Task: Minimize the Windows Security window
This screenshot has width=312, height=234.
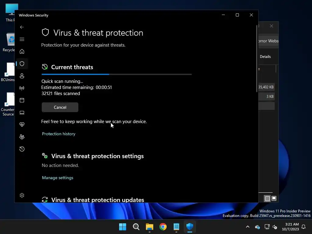Action: point(223,15)
